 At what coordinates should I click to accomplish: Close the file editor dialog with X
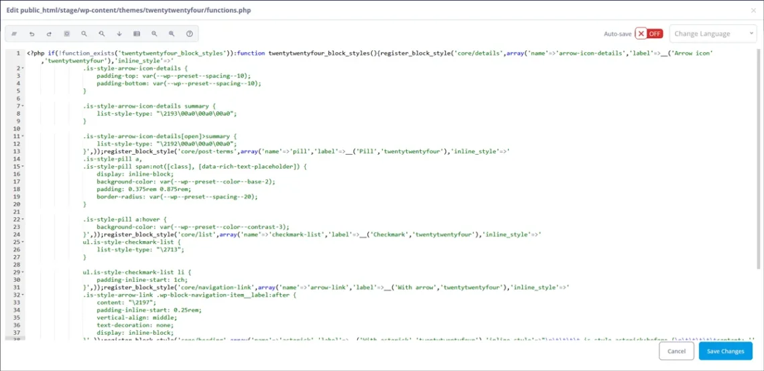[x=753, y=10]
